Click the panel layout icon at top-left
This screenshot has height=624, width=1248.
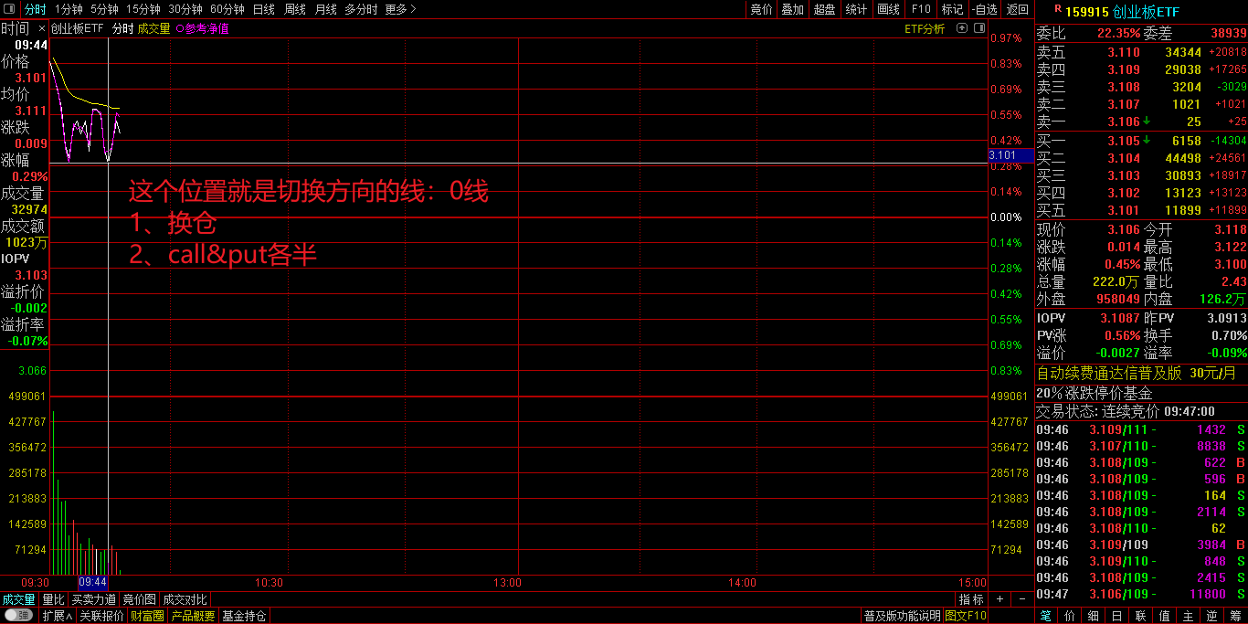[8, 9]
